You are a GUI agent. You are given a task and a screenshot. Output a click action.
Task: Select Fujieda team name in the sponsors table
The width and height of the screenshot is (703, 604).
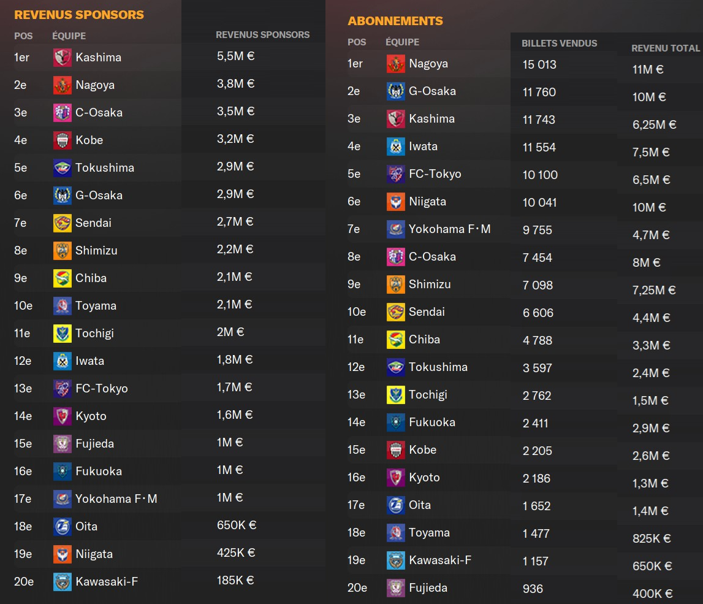pyautogui.click(x=95, y=444)
